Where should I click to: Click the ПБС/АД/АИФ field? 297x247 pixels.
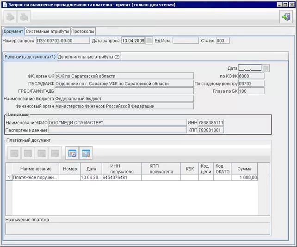(x=124, y=84)
